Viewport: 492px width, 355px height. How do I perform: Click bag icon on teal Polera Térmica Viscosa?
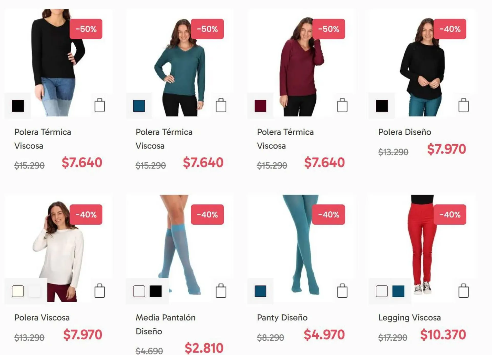coord(221,105)
